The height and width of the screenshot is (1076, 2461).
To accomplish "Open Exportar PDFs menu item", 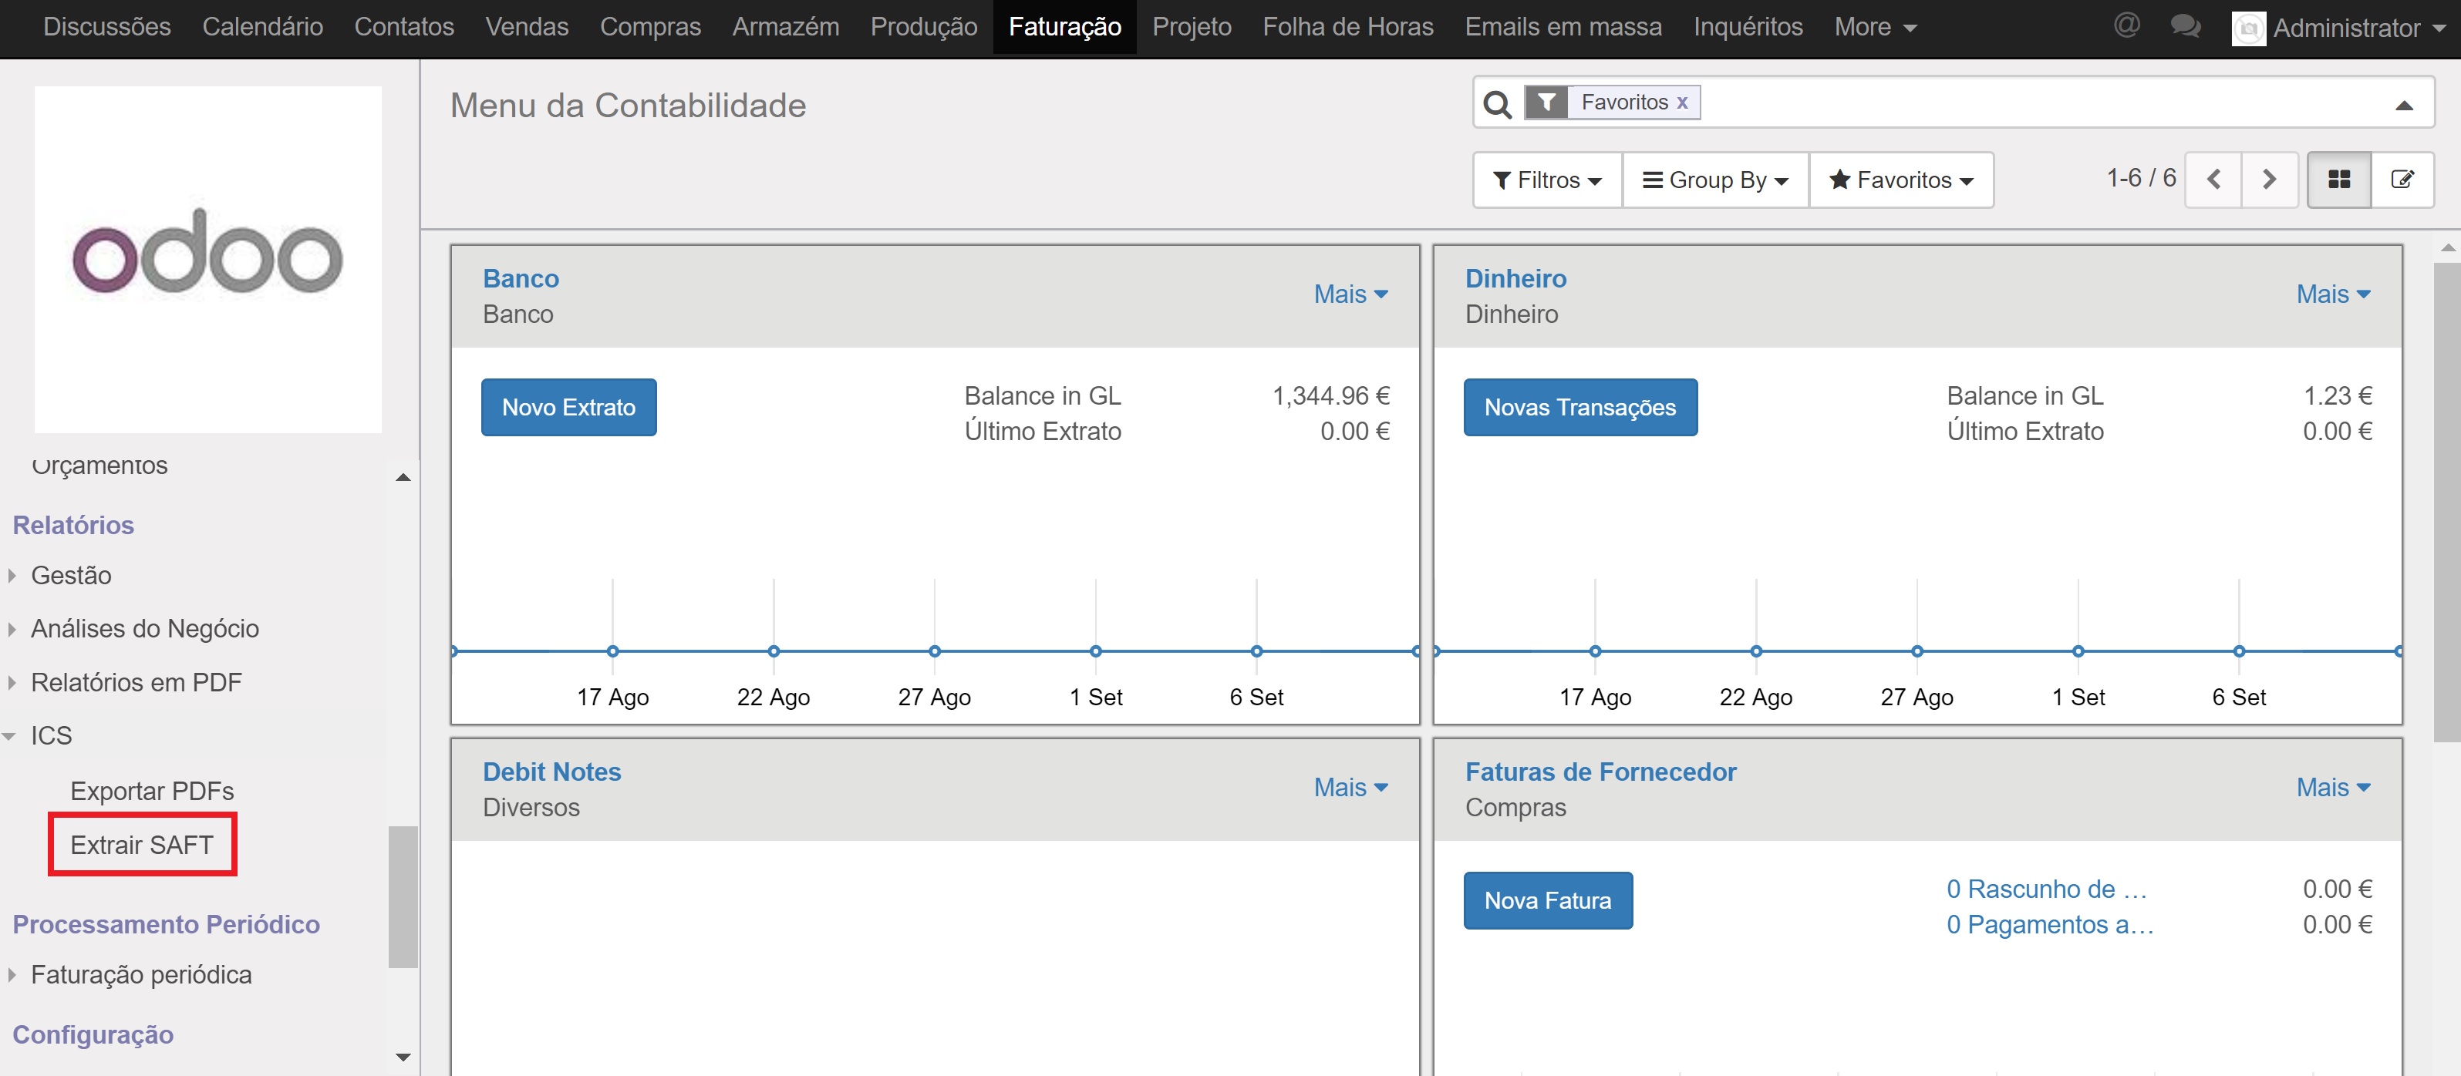I will point(152,792).
